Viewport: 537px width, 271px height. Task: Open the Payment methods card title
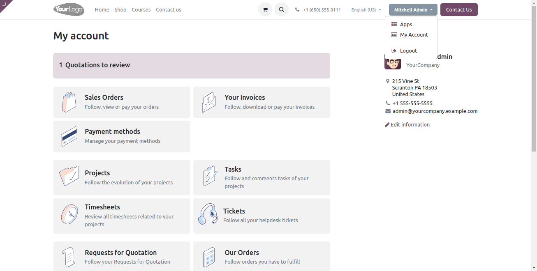pyautogui.click(x=112, y=132)
